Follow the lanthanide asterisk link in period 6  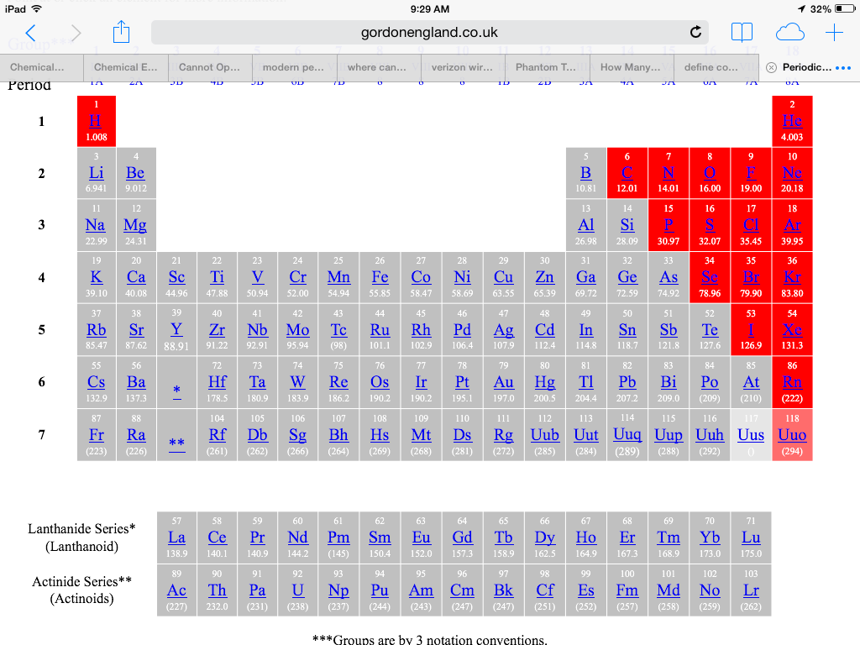[x=176, y=391]
